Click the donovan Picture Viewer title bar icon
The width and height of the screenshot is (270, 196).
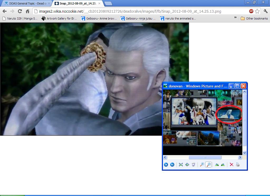click(166, 86)
